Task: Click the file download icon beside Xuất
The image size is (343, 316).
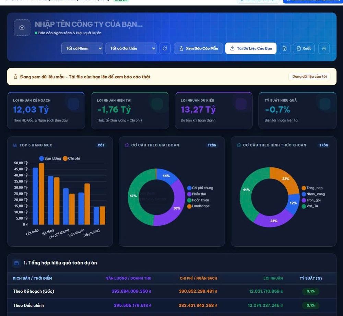Action: coord(285,48)
